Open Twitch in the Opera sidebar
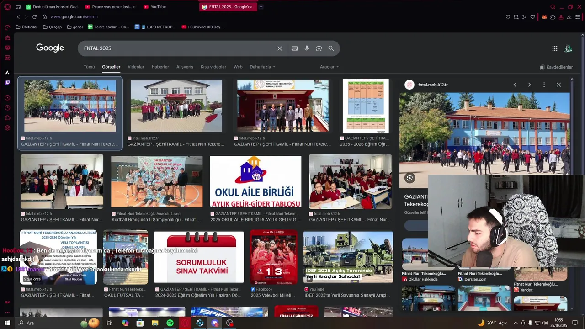The height and width of the screenshot is (329, 585). pos(7,83)
